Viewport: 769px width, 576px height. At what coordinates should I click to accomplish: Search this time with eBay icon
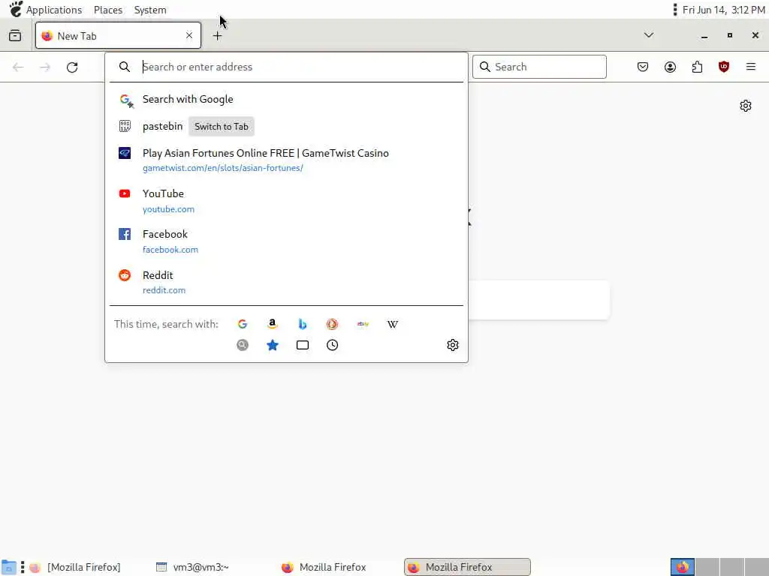[363, 324]
